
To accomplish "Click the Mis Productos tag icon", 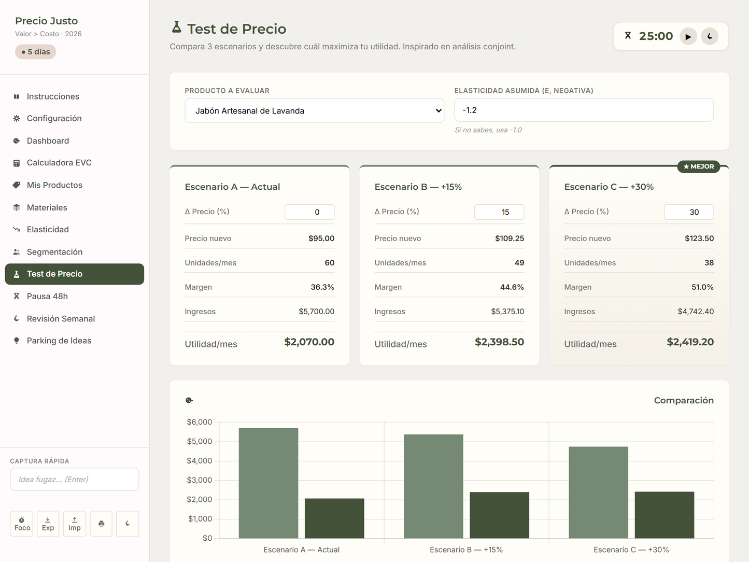I will point(17,185).
